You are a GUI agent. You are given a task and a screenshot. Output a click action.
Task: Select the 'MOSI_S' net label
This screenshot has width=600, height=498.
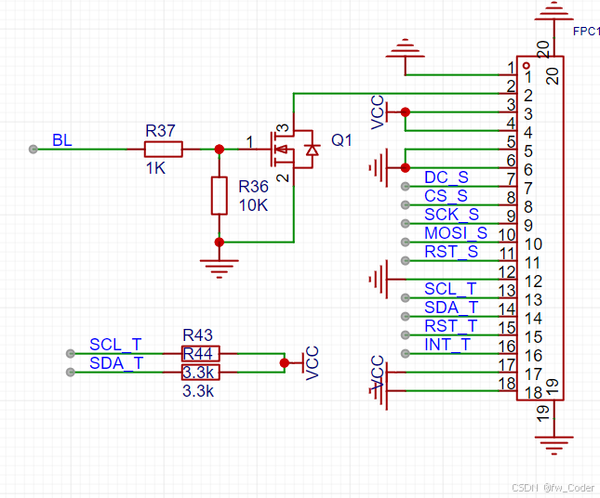(x=456, y=233)
